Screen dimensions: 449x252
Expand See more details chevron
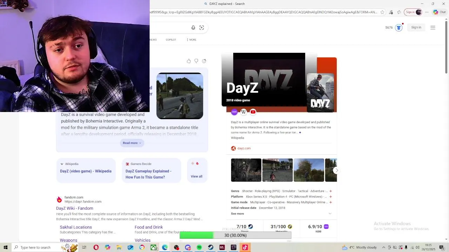click(x=330, y=213)
